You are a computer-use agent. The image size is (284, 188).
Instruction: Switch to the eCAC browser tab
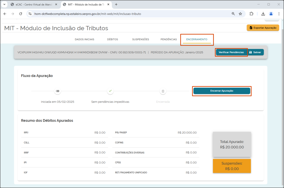[34, 4]
